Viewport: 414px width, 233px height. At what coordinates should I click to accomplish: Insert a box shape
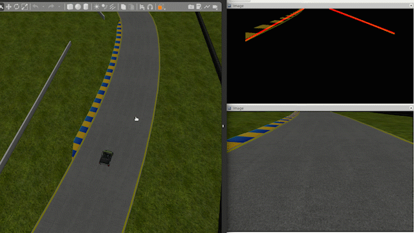[70, 7]
